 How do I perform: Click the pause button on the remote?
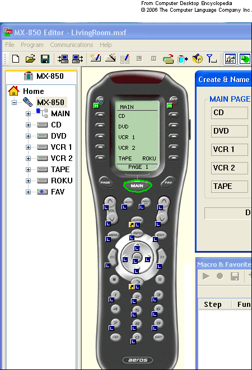coord(160,279)
